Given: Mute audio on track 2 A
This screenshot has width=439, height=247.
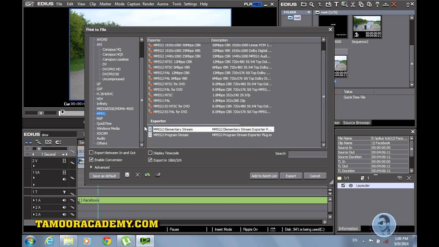Looking at the screenshot, I should pyautogui.click(x=64, y=208).
